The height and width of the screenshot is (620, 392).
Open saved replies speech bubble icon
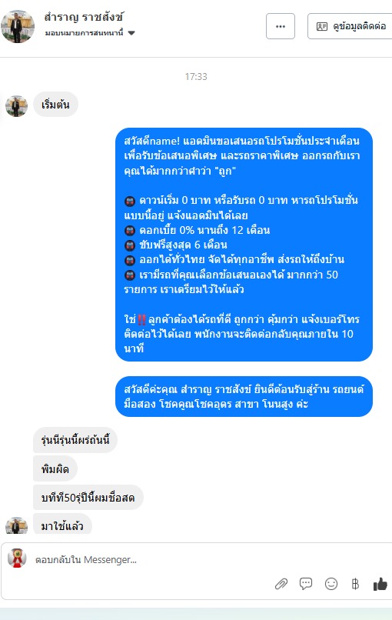[306, 584]
